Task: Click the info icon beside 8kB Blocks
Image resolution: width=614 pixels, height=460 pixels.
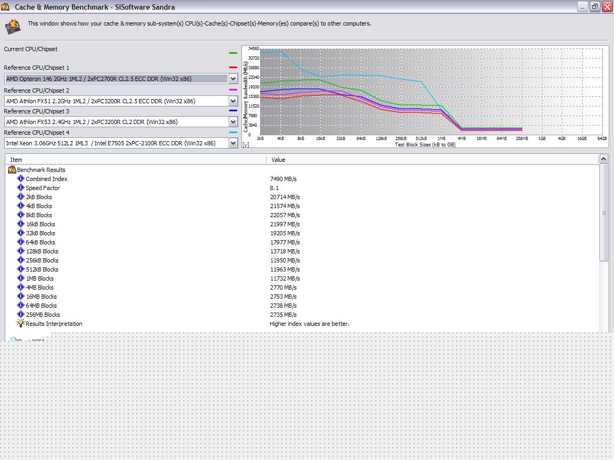Action: click(21, 215)
